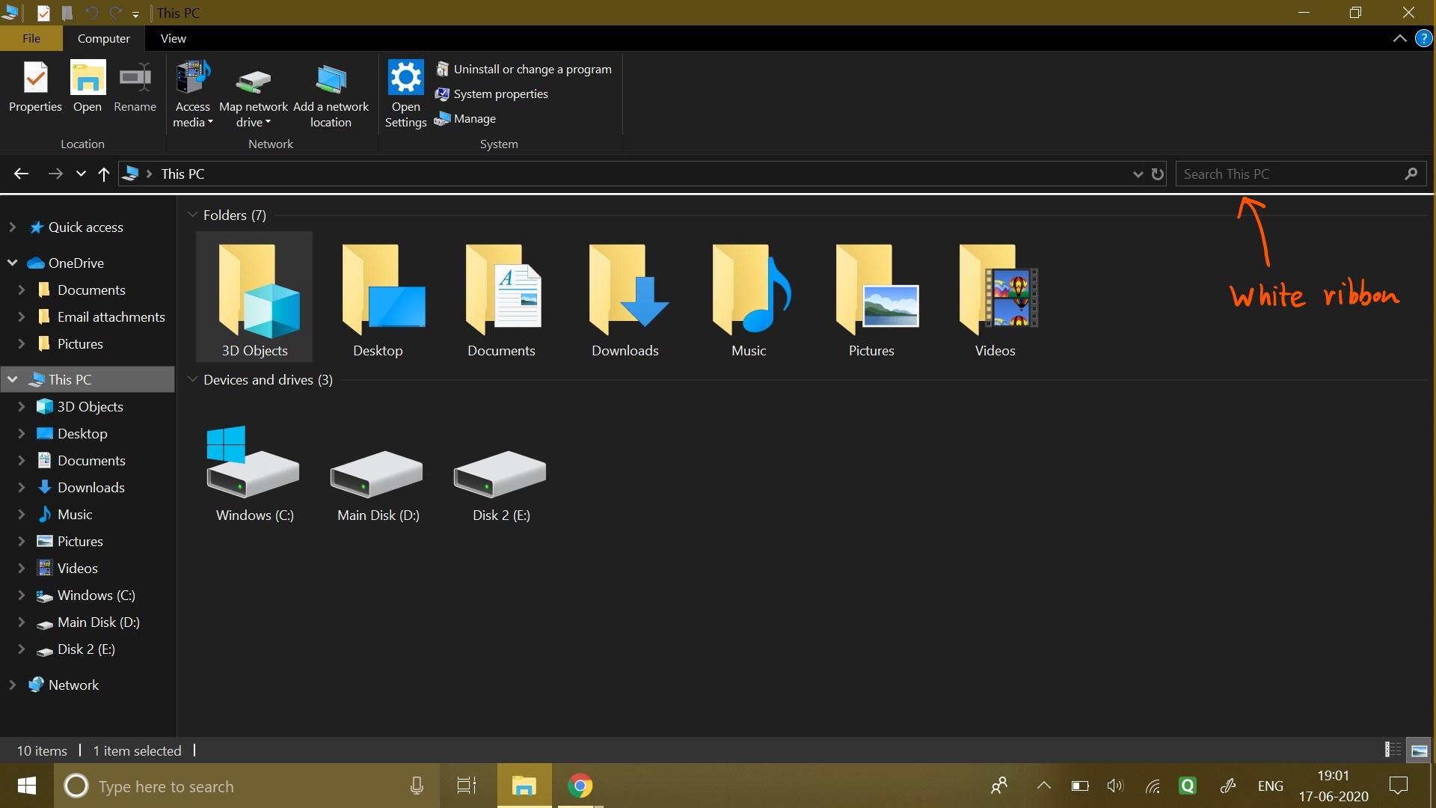Image resolution: width=1436 pixels, height=808 pixels.
Task: Open the File tab
Action: (x=31, y=38)
